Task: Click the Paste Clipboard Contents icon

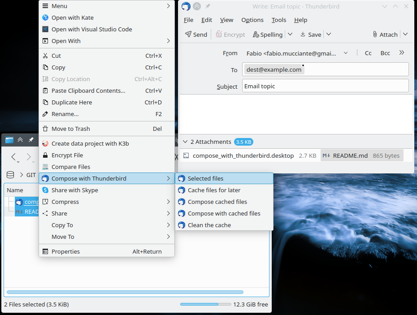Action: point(45,91)
